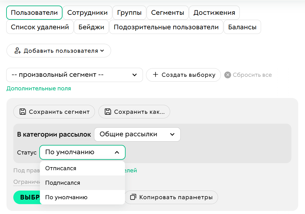
Task: Open the 'Общие рассылки' category dropdown
Action: point(137,134)
